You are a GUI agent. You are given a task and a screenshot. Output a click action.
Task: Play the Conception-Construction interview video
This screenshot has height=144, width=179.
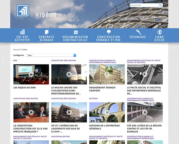[x=31, y=112]
